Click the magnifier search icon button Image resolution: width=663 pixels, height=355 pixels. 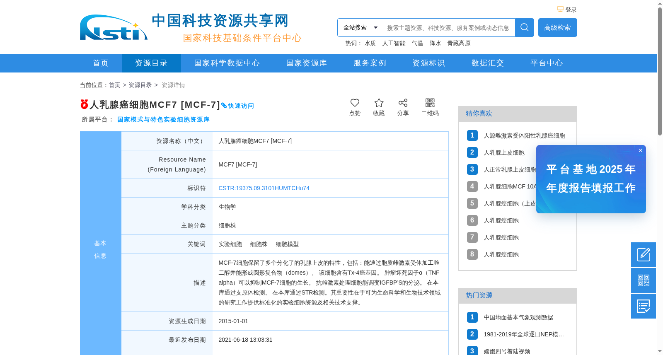(x=525, y=27)
